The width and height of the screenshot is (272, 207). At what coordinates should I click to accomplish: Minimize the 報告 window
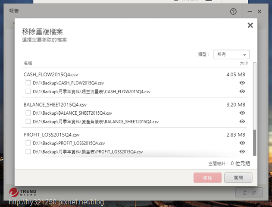click(250, 12)
